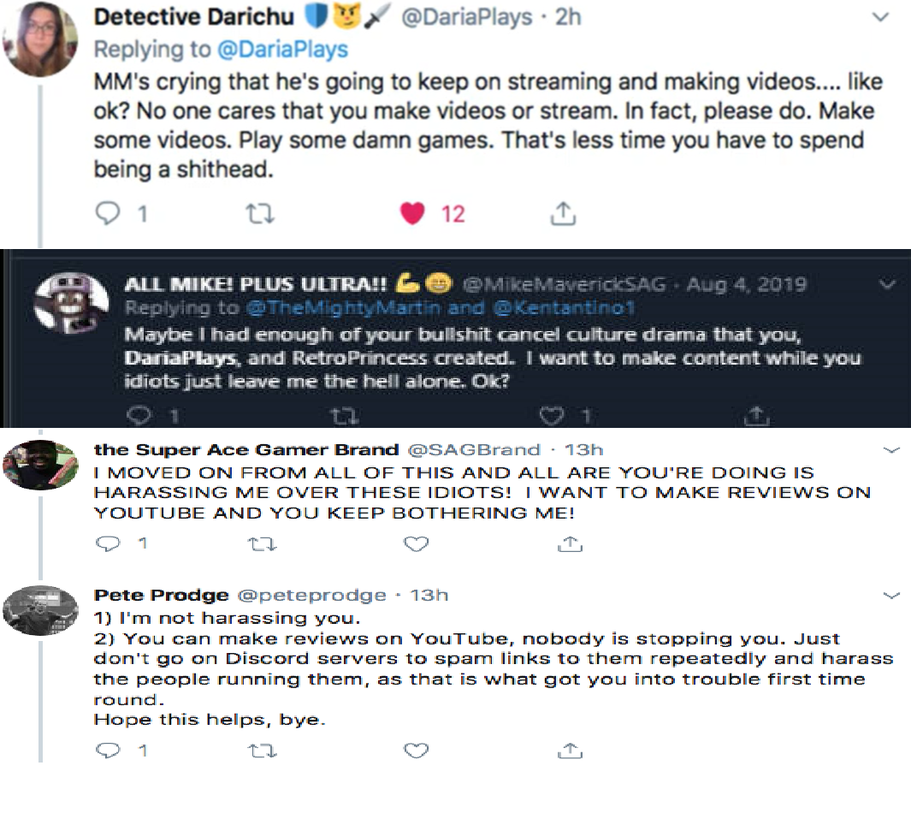Reply to the Super Ace Gamer Brand tweet
The image size is (911, 819).
(107, 543)
